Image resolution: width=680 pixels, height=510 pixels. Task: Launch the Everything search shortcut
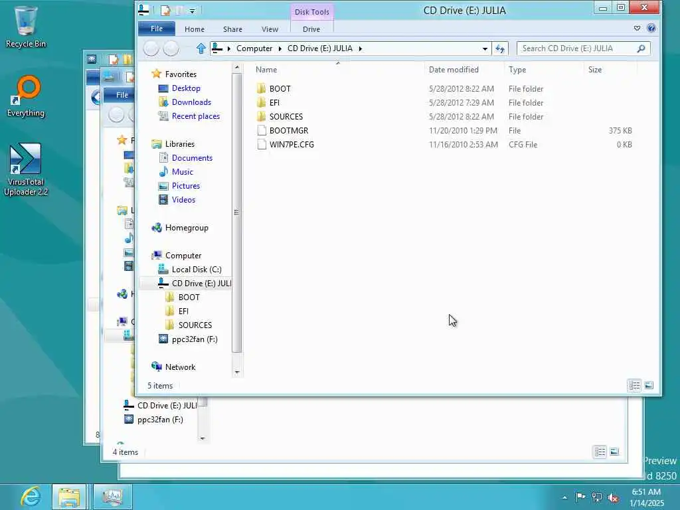26,97
